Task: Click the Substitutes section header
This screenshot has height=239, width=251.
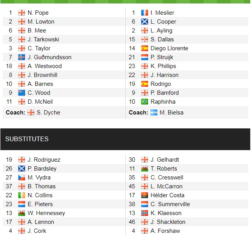Action: tap(27, 139)
